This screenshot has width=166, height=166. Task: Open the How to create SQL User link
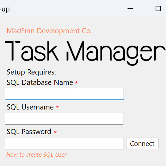pos(36,155)
